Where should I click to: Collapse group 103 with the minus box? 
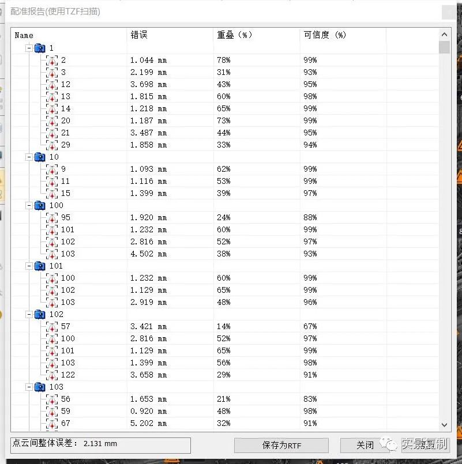pos(29,387)
